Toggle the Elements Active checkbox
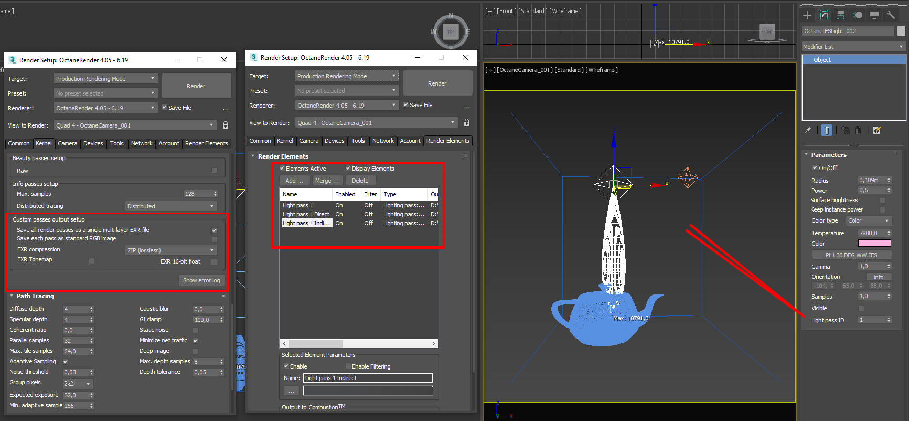This screenshot has width=909, height=421. click(x=282, y=169)
